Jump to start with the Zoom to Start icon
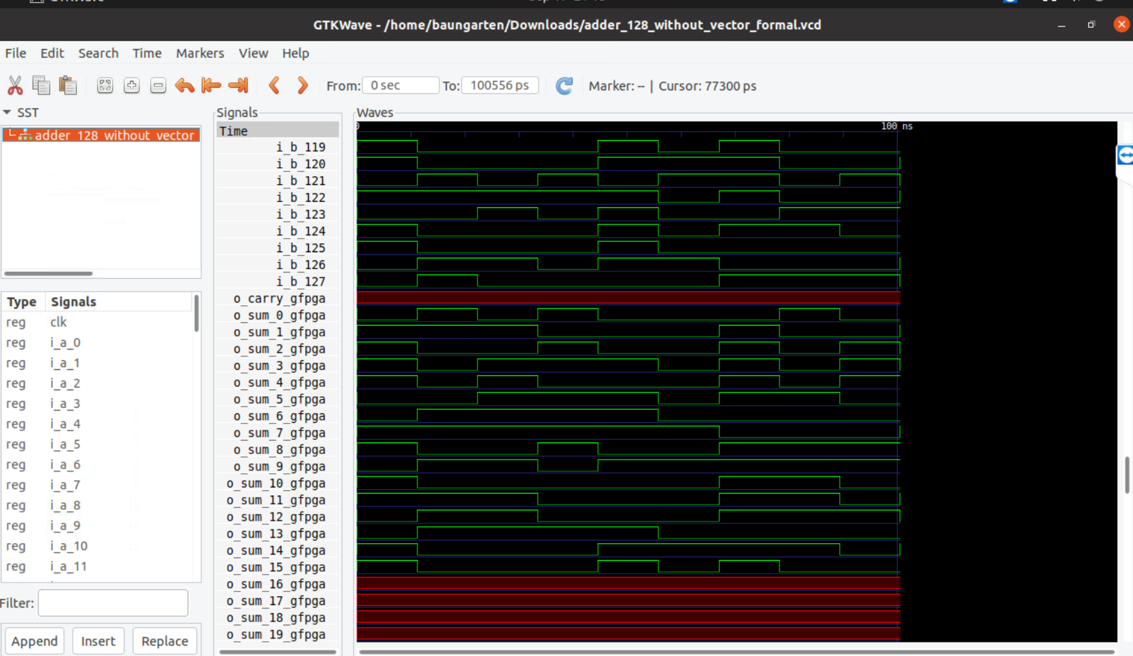The height and width of the screenshot is (656, 1133). [x=212, y=86]
